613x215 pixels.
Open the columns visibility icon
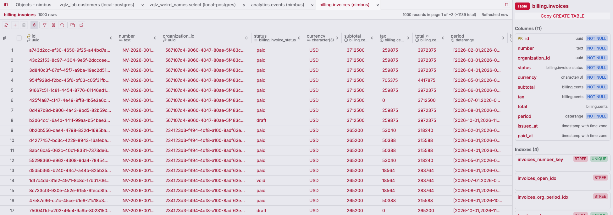tap(53, 25)
